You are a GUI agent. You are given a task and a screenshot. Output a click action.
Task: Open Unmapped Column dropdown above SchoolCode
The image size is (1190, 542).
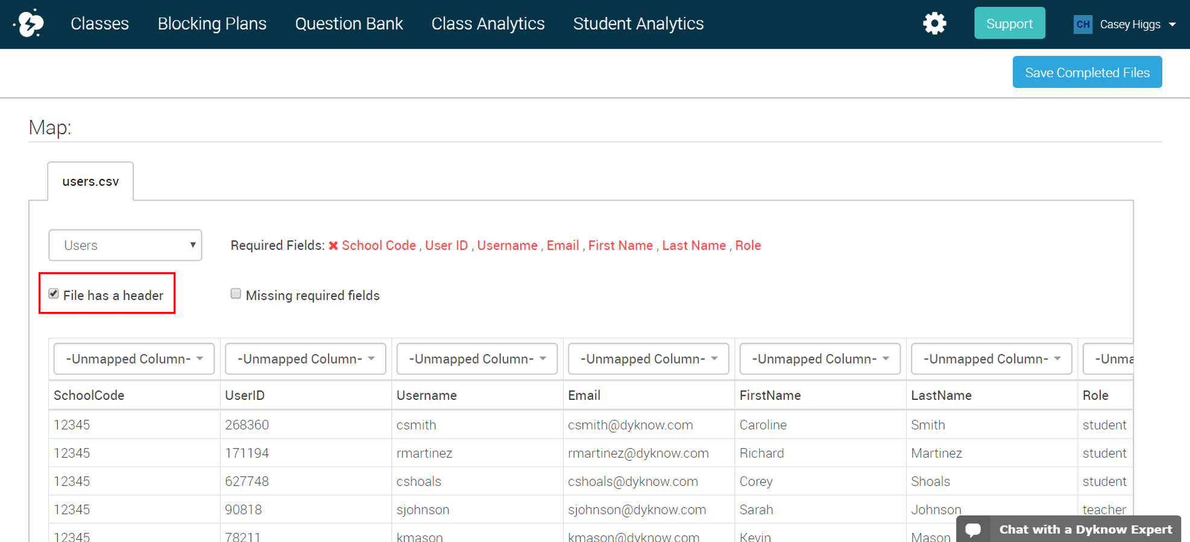(133, 358)
